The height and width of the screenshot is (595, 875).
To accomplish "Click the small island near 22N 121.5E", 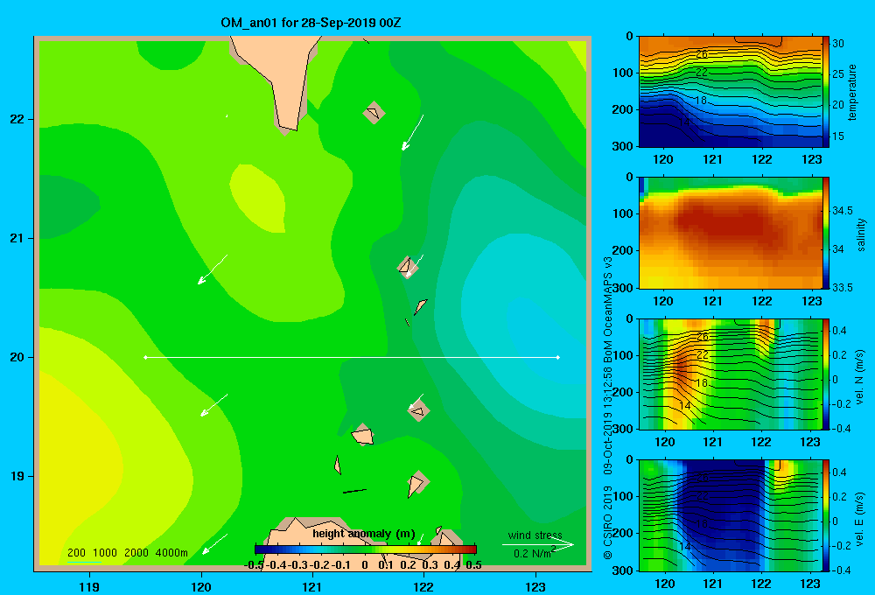I will click(374, 112).
